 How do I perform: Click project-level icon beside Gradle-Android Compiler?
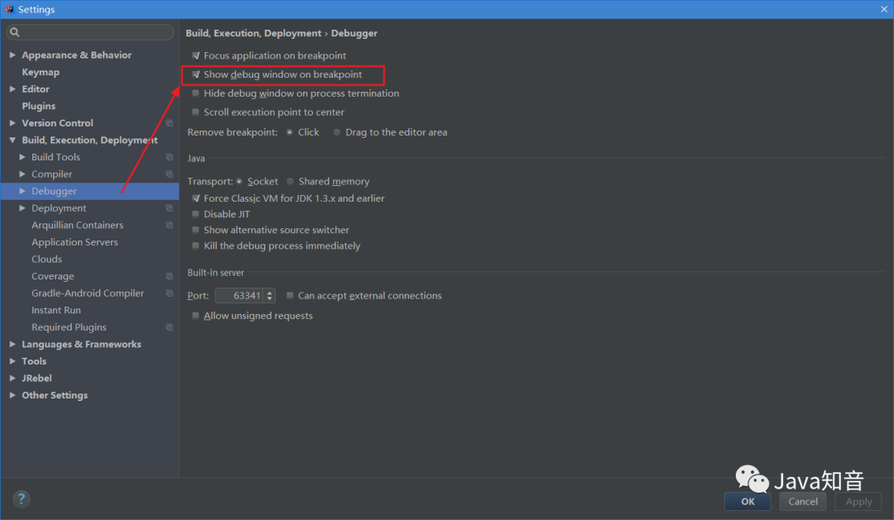(170, 293)
